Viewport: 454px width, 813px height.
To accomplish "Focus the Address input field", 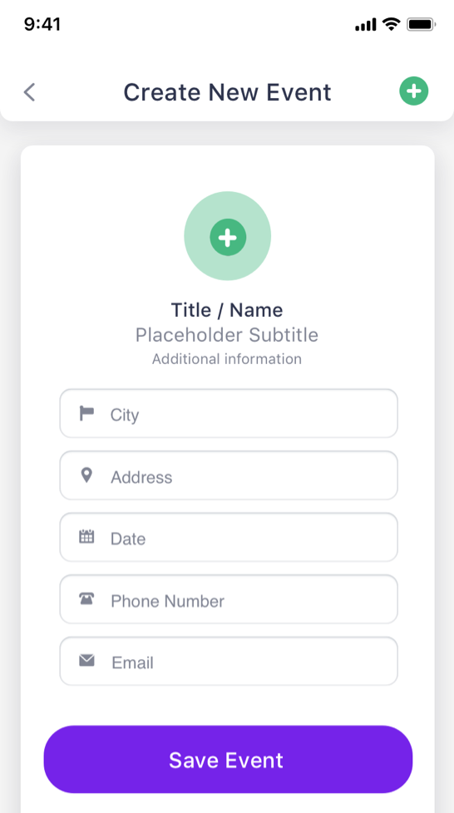I will coord(229,475).
